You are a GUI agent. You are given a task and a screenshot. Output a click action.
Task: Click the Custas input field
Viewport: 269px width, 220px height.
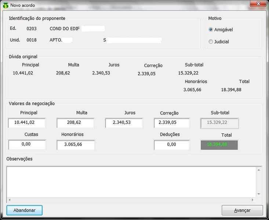point(27,145)
